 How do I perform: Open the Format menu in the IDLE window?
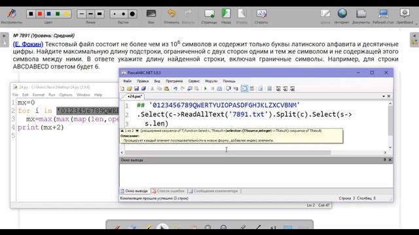(39, 95)
